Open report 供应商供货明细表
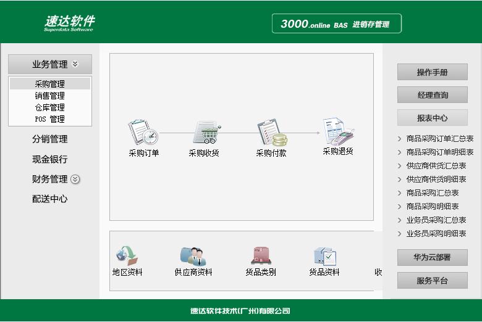 pyautogui.click(x=436, y=180)
